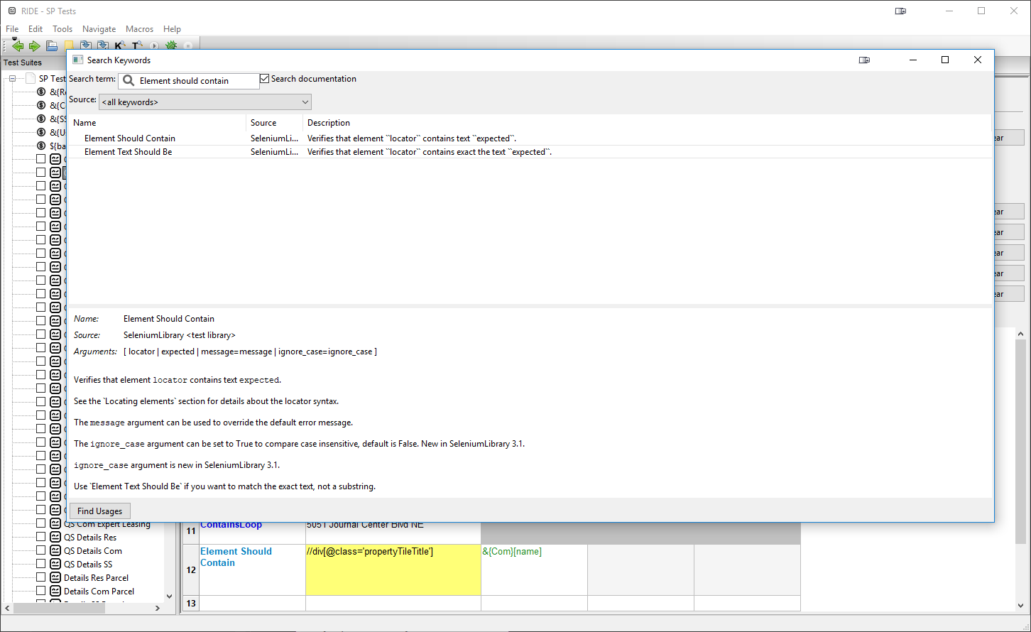
Task: Disable the Search documentation checkbox
Action: (x=265, y=79)
